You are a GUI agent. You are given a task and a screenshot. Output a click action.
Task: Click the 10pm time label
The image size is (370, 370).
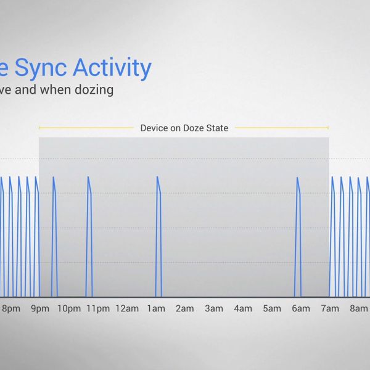click(x=68, y=308)
